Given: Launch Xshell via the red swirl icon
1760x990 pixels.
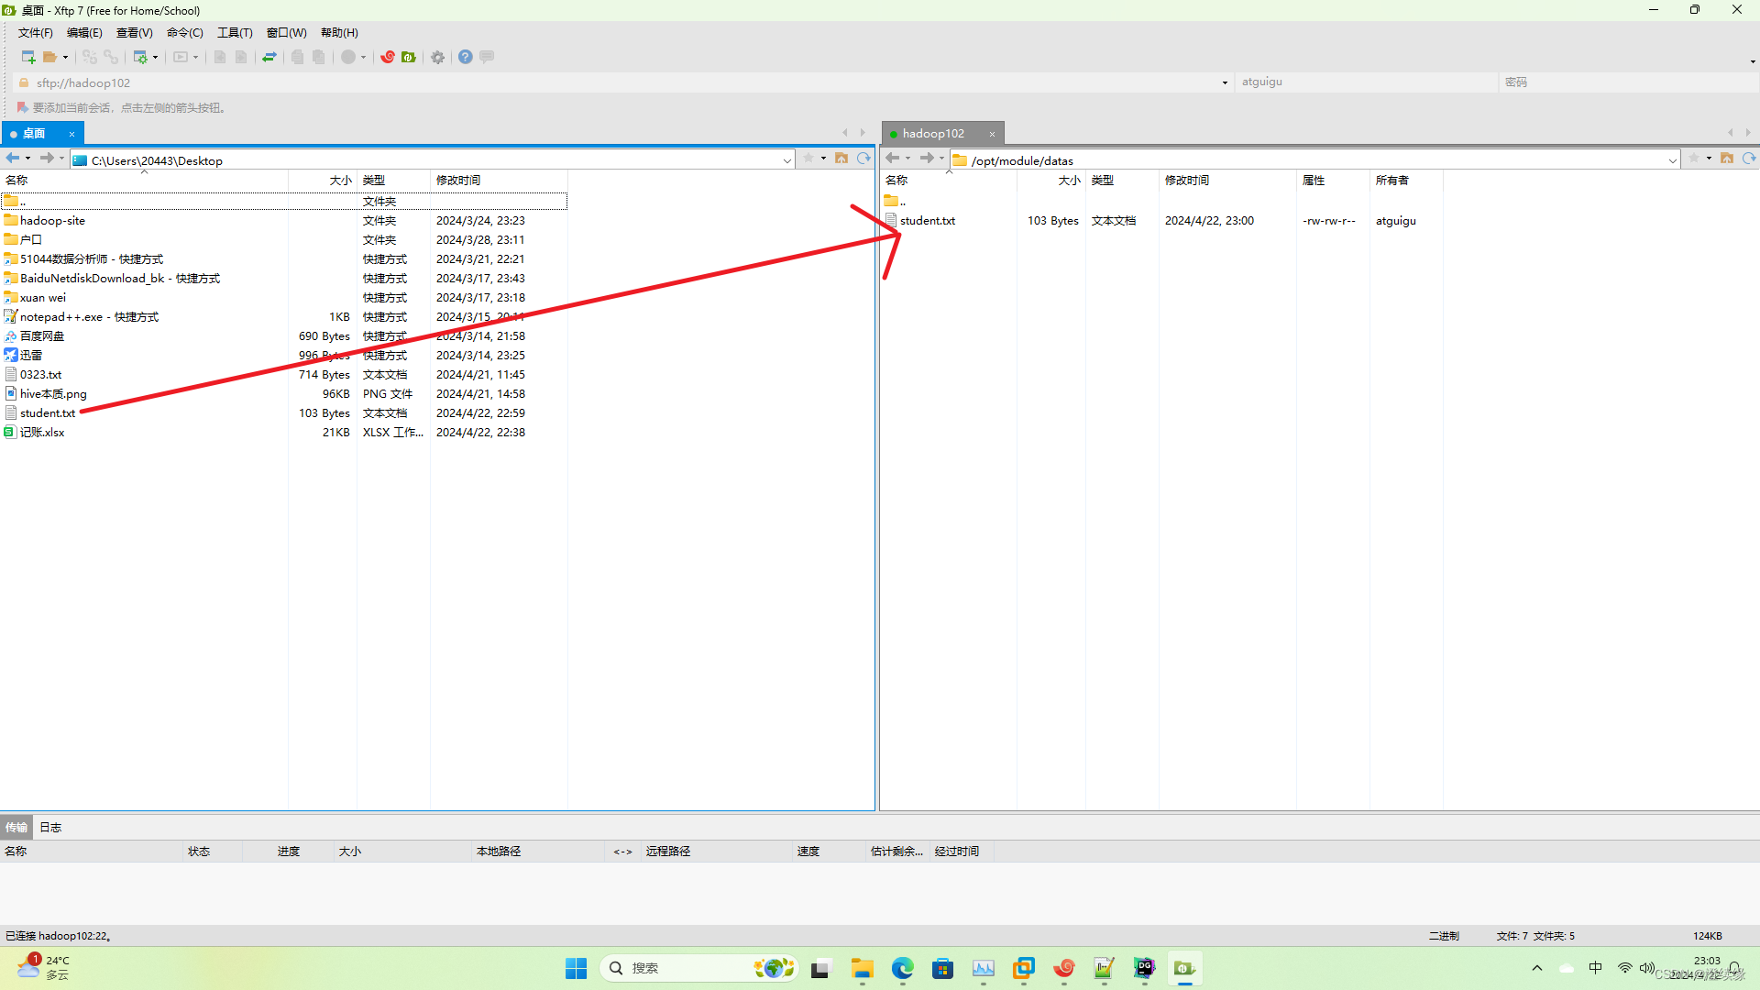Looking at the screenshot, I should 388,57.
